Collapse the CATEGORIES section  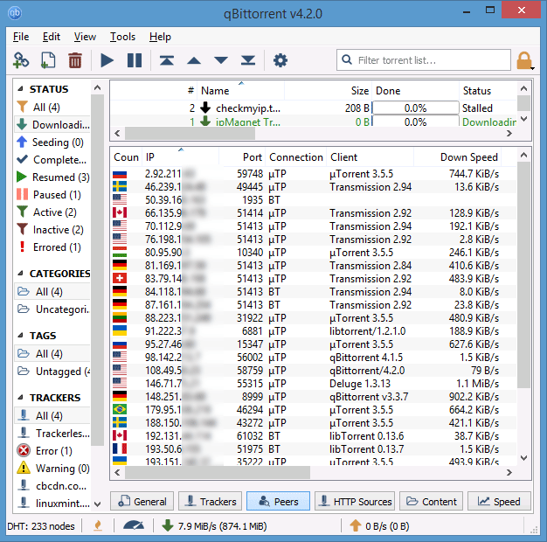coord(21,274)
